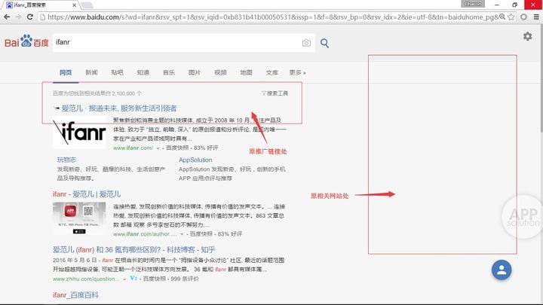Open 爱范儿 · 报道未来 result title
This screenshot has height=305, width=543.
[x=119, y=108]
